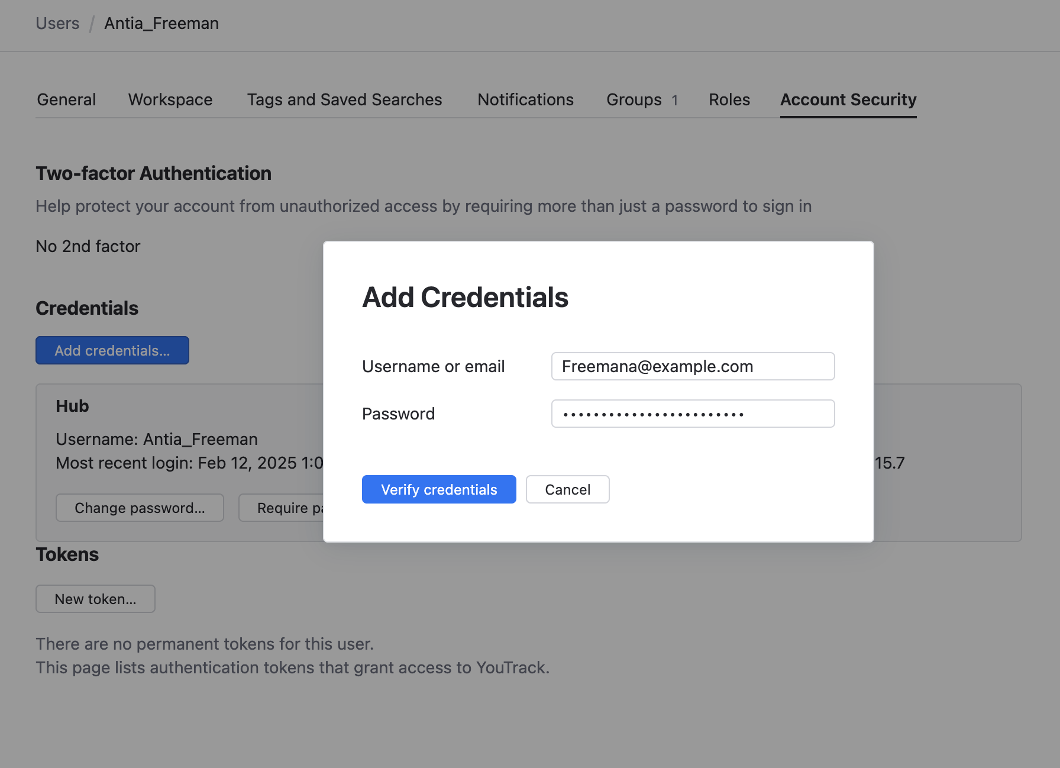The height and width of the screenshot is (768, 1060).
Task: Switch to the General tab
Action: click(x=66, y=99)
